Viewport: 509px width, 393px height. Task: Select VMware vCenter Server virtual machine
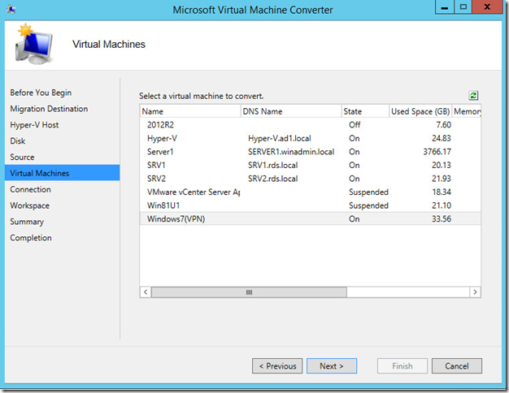[x=311, y=192]
